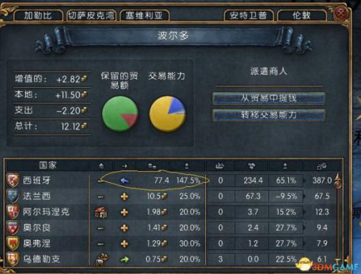
Task: Click Spain's blue transfer arrow icon
Action: coord(124,181)
